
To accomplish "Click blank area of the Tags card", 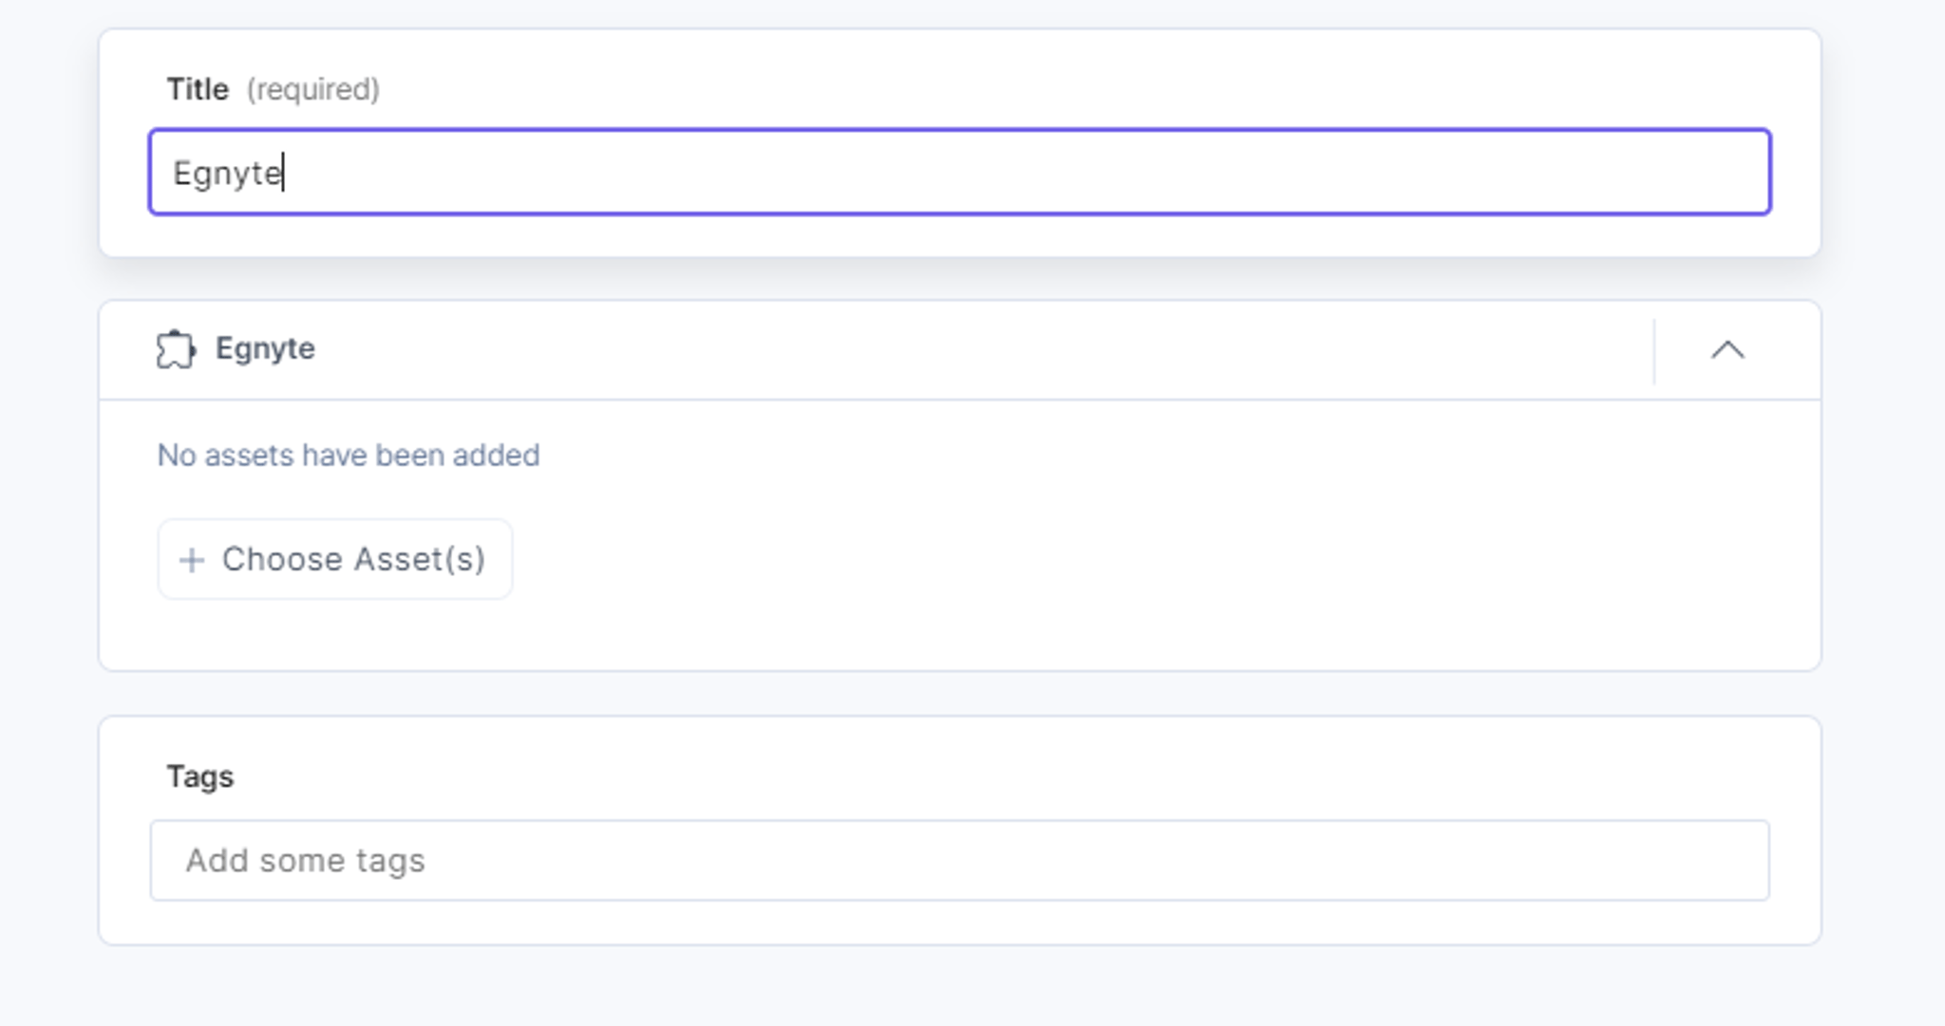I will pos(1045,774).
